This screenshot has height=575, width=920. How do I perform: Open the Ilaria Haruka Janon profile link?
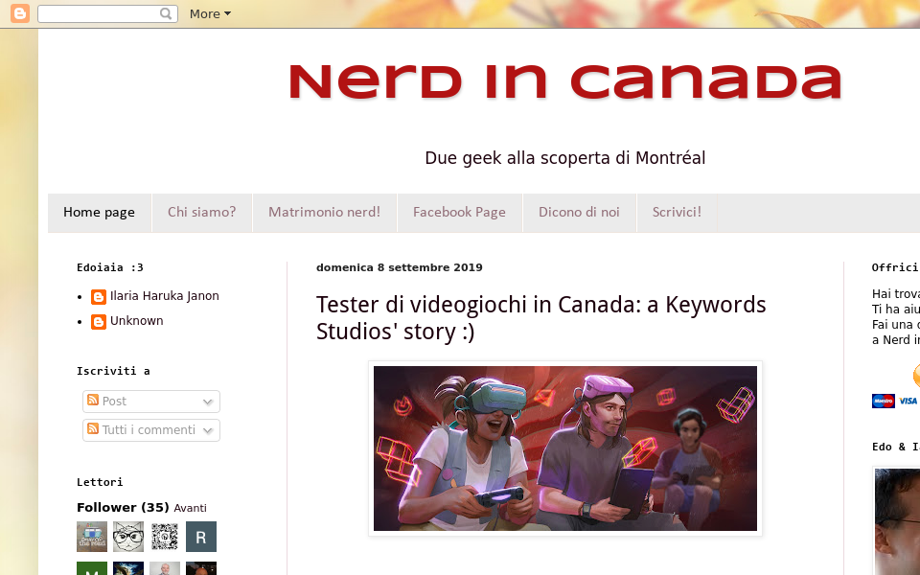pyautogui.click(x=164, y=297)
